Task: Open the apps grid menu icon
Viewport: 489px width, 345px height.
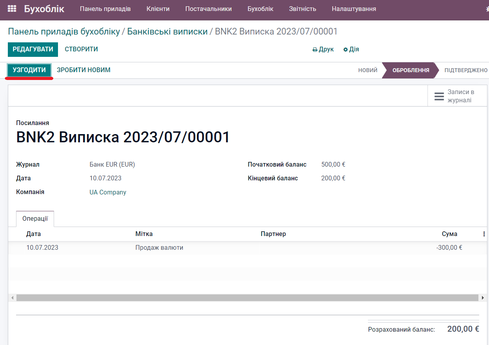Action: pos(12,9)
